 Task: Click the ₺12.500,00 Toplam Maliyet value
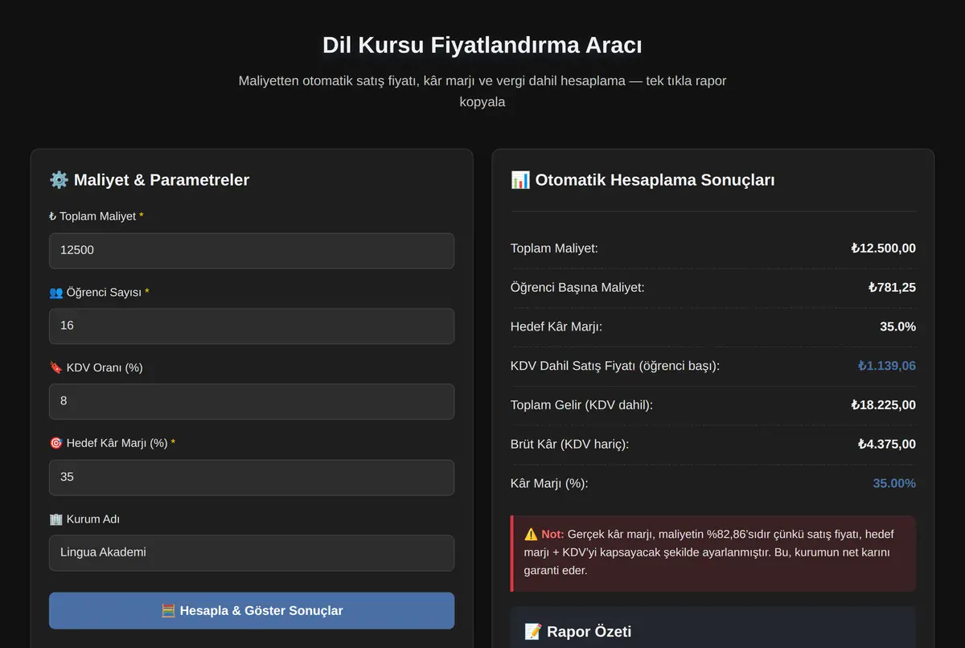(883, 248)
